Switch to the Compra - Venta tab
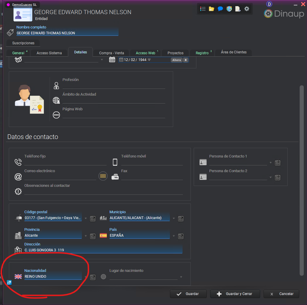The height and width of the screenshot is (305, 307). [112, 53]
